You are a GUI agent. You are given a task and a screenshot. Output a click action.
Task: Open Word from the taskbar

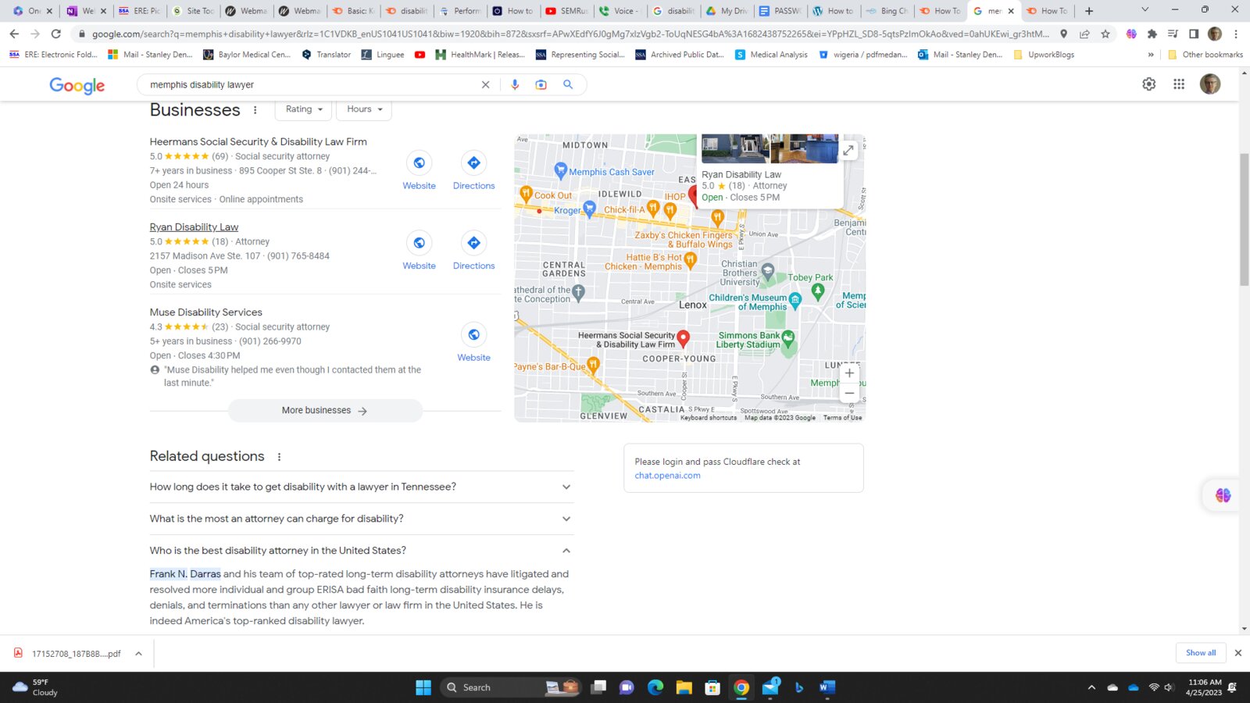(827, 687)
